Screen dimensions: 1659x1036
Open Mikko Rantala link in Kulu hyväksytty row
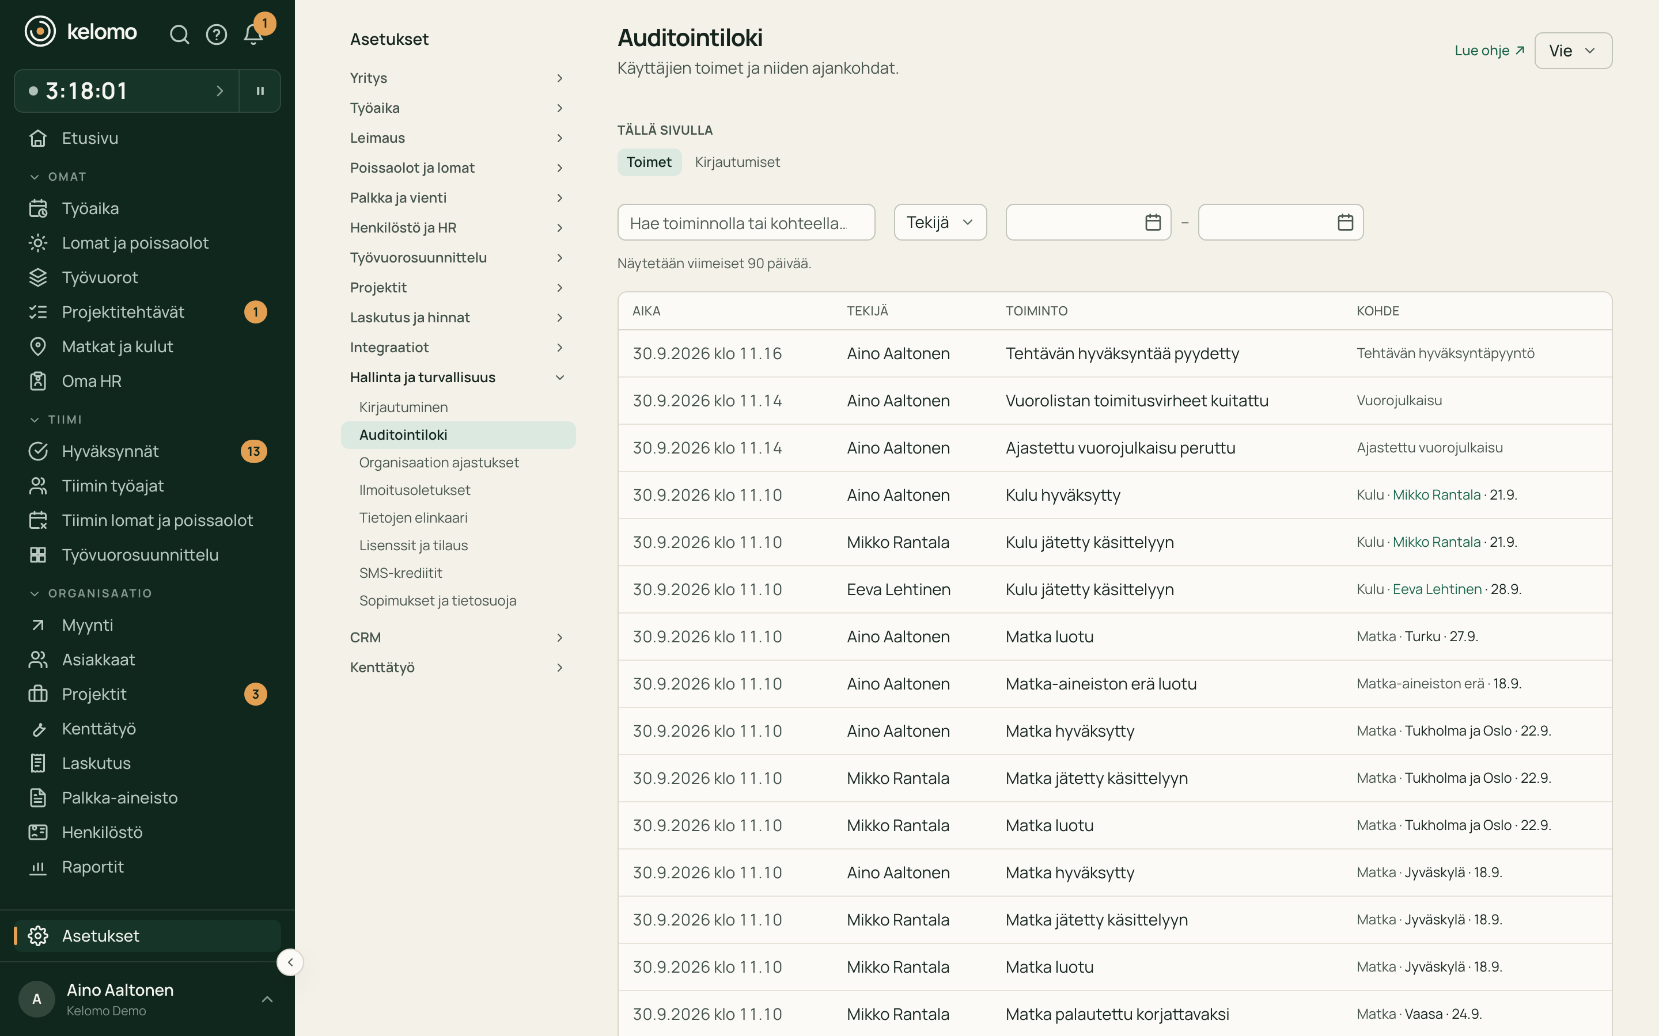(1436, 495)
